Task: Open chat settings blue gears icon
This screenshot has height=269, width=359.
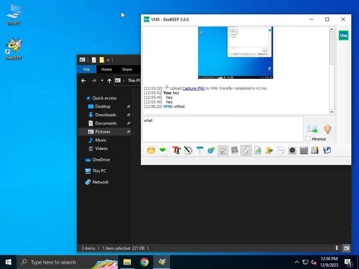Action: point(211,150)
